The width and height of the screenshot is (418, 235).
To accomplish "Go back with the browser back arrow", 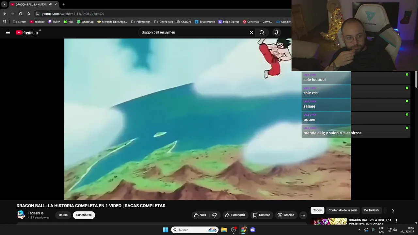I will (x=5, y=14).
